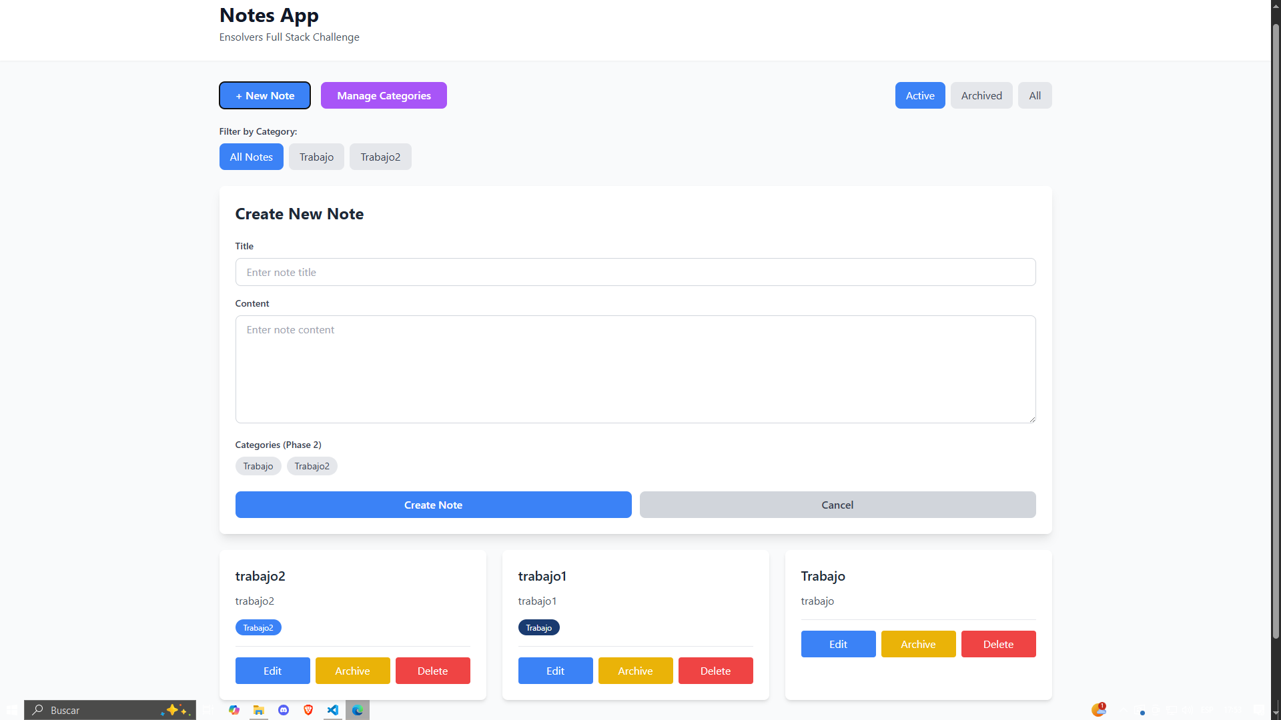Click the Notes App heading

[x=269, y=15]
